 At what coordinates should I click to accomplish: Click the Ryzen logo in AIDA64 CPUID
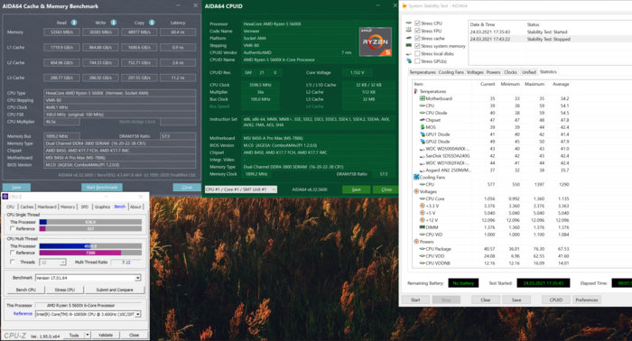(x=376, y=41)
